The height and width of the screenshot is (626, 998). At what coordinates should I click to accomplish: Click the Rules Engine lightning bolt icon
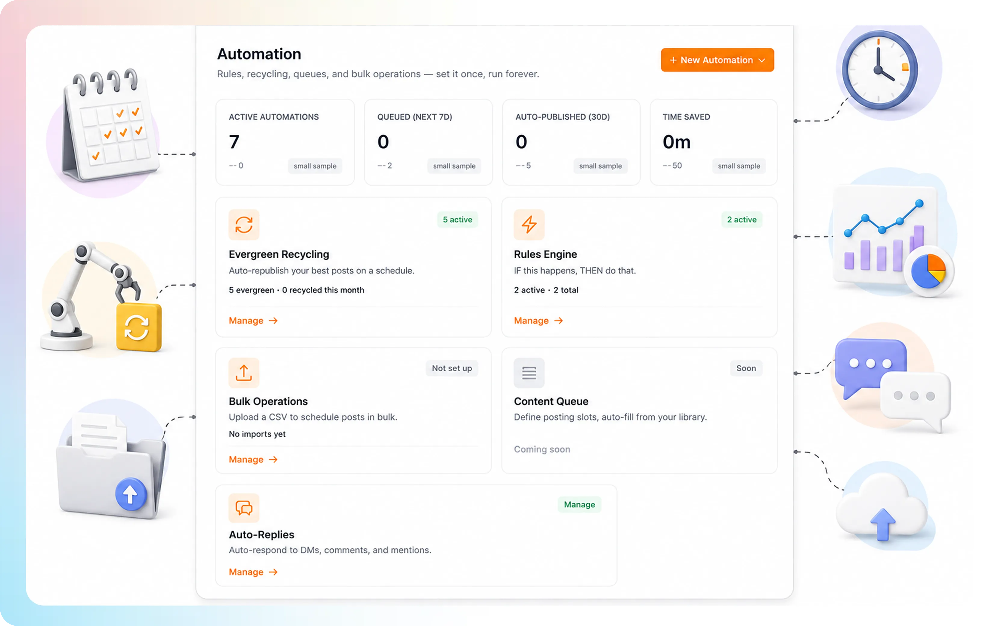point(528,225)
